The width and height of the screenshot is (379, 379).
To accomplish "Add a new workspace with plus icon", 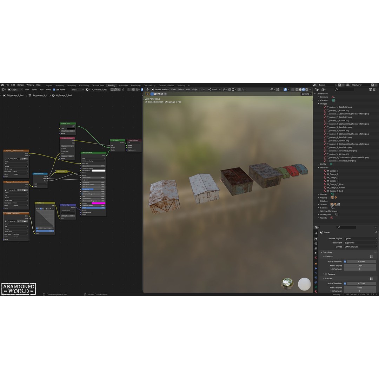I will (x=189, y=85).
